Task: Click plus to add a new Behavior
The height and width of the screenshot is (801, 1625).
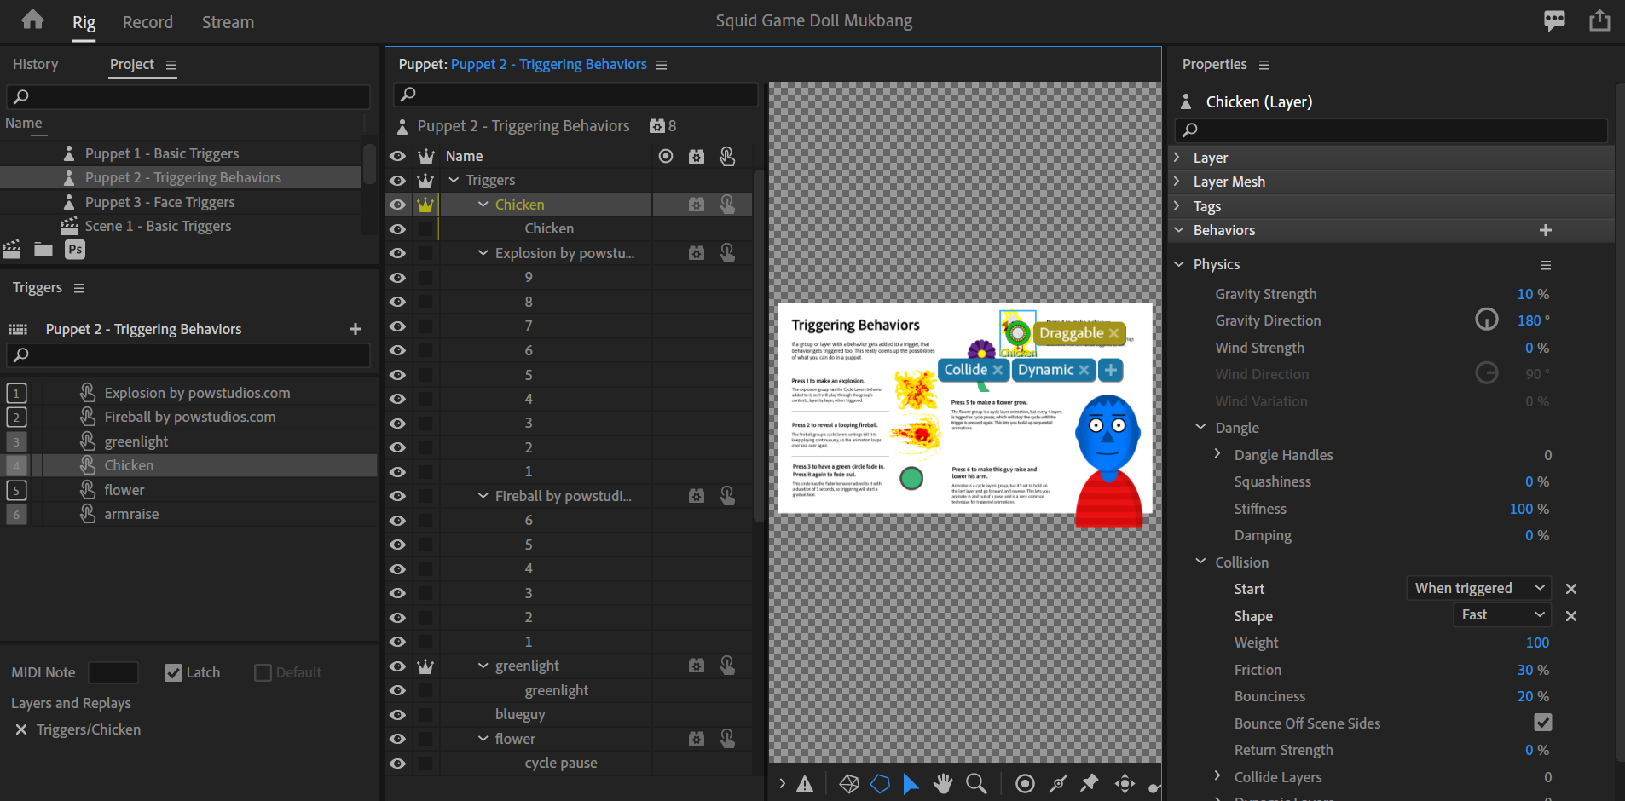Action: click(x=1545, y=229)
